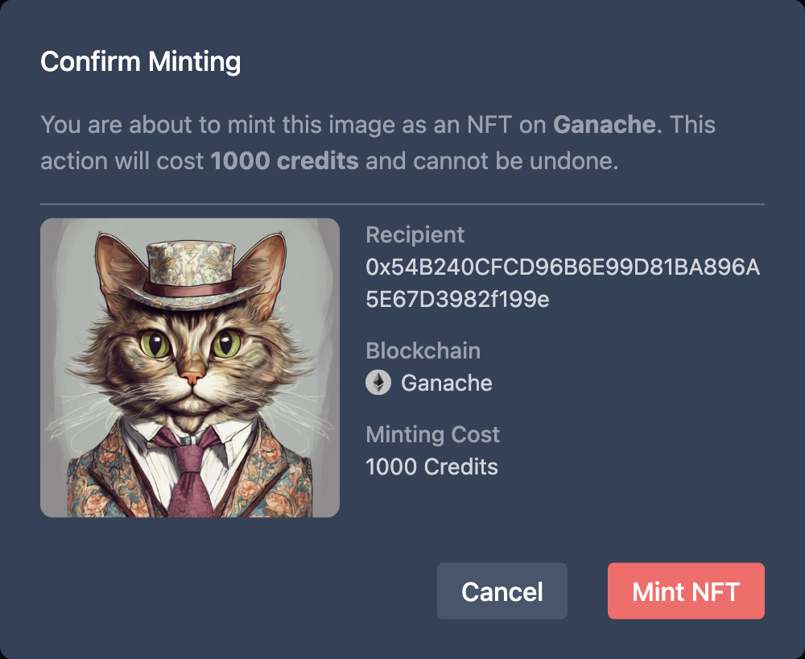Click the Minting Cost label
The image size is (805, 659).
[x=432, y=434]
